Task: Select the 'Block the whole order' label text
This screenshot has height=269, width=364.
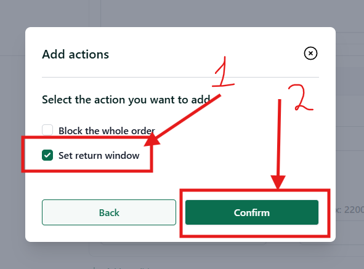Action: (x=107, y=130)
